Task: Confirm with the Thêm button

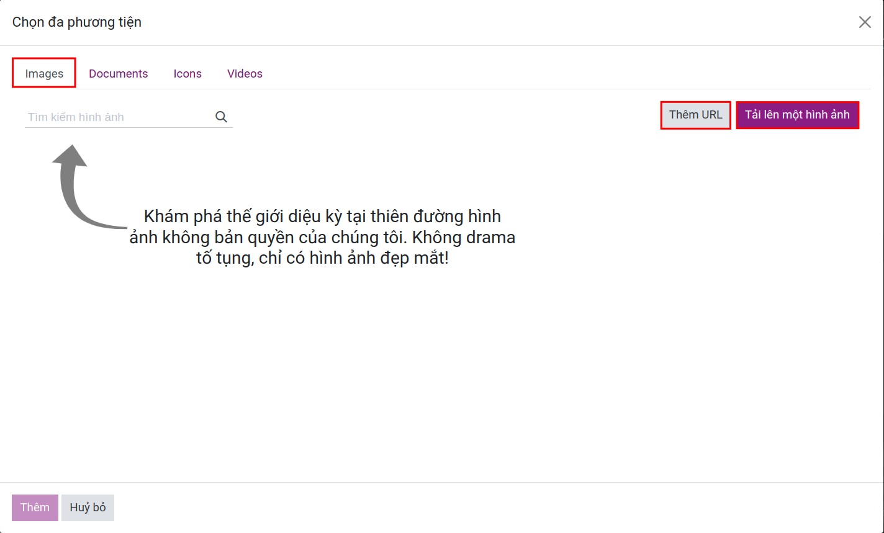Action: click(35, 508)
